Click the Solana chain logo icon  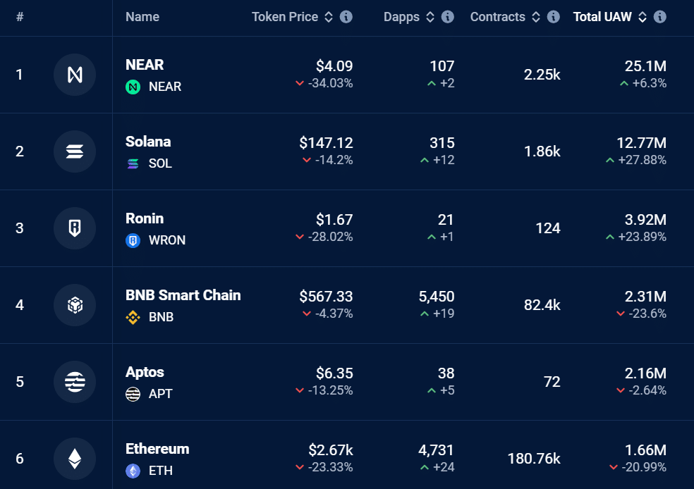75,151
